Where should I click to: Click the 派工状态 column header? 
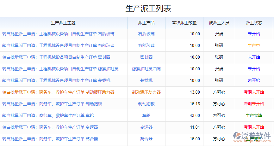tap(254, 23)
